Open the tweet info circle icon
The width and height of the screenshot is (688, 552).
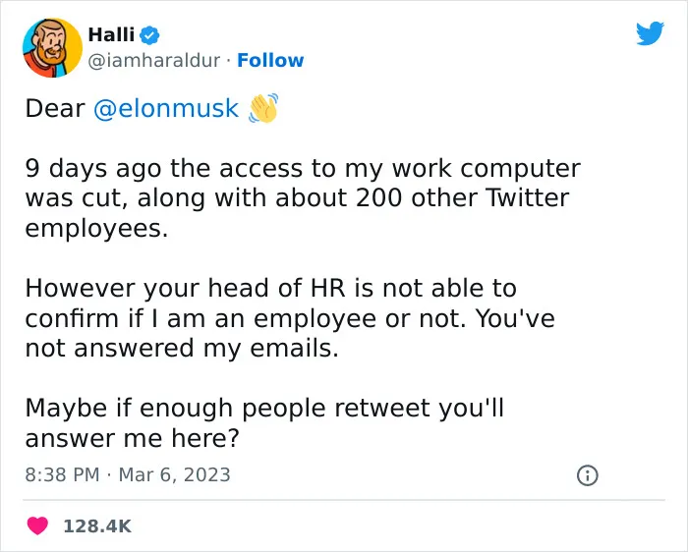click(587, 475)
